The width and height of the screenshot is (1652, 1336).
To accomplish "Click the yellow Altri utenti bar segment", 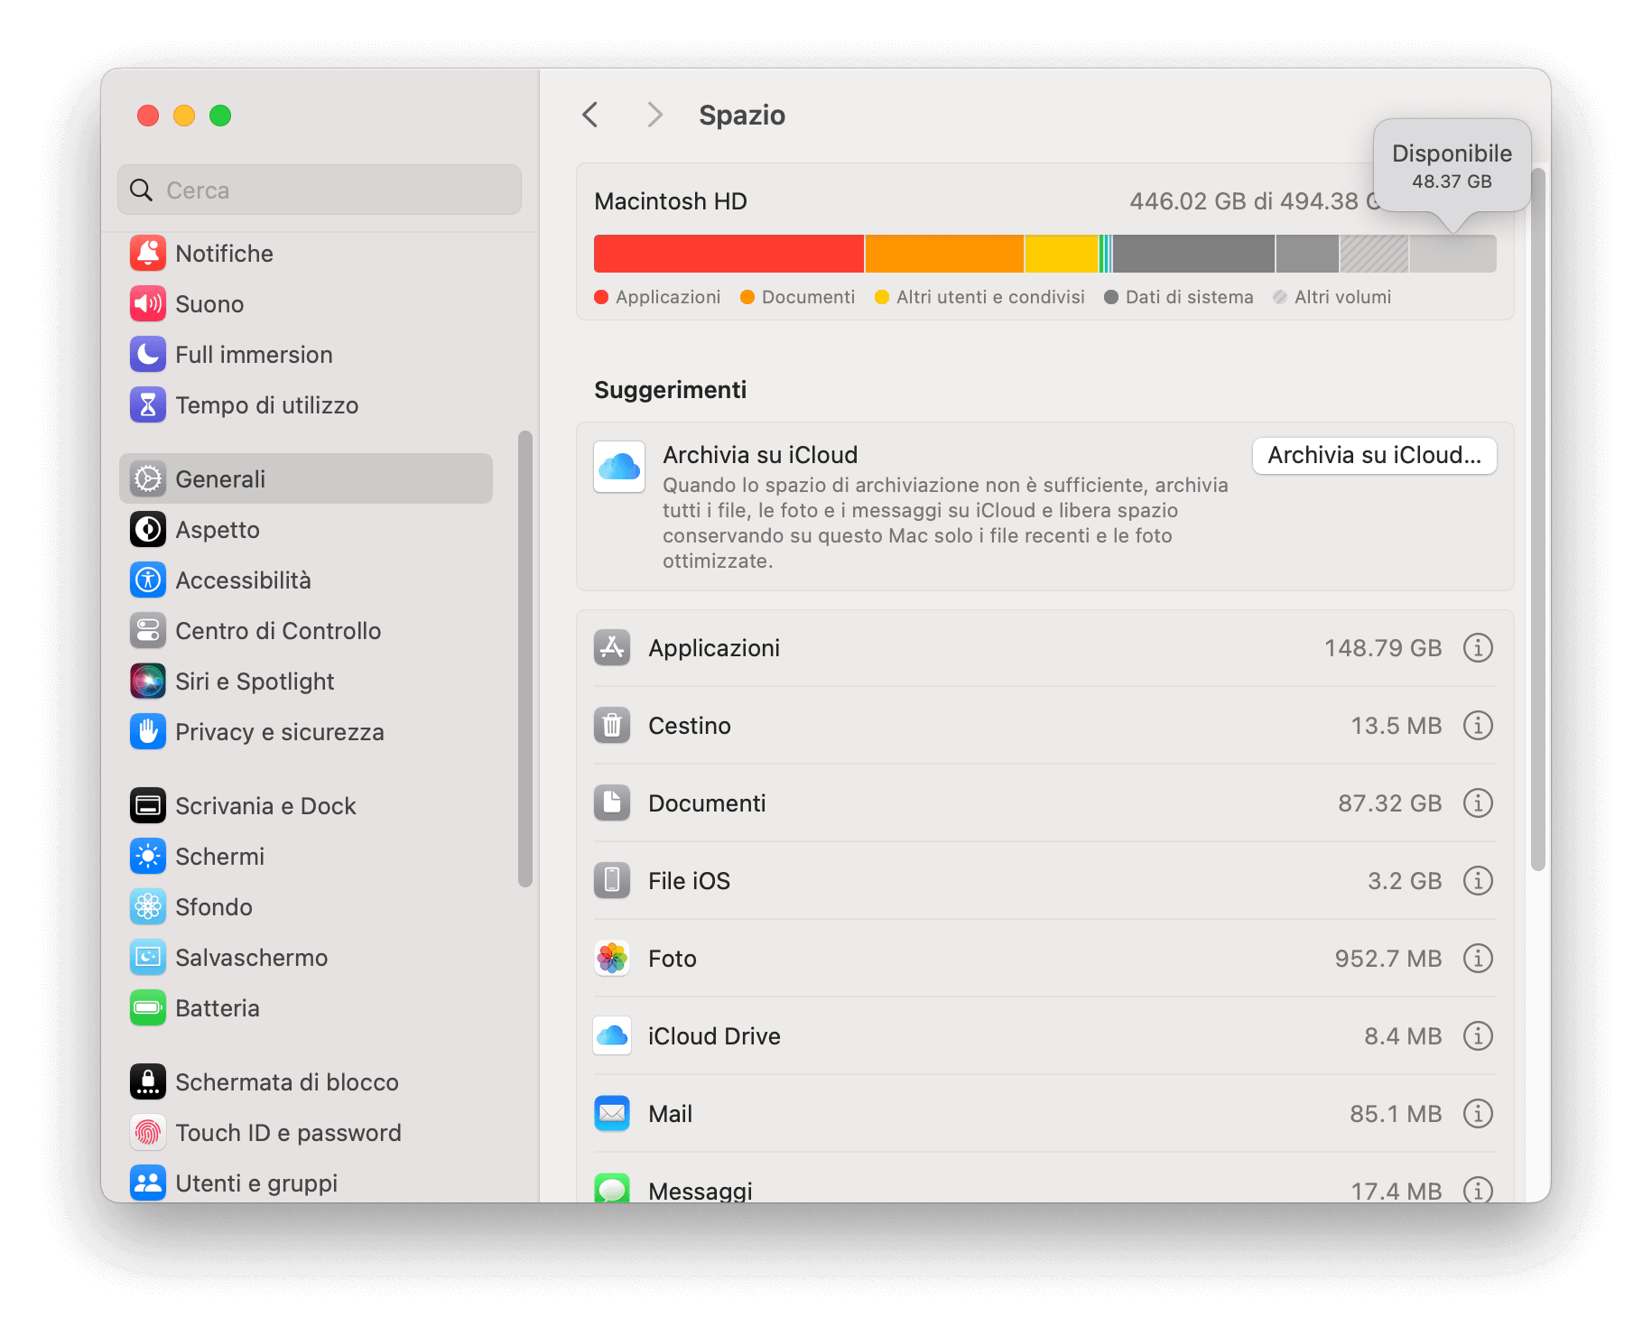I will 1061,254.
